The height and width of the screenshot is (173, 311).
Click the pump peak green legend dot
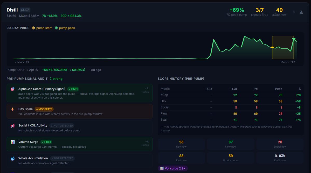(x=56, y=28)
